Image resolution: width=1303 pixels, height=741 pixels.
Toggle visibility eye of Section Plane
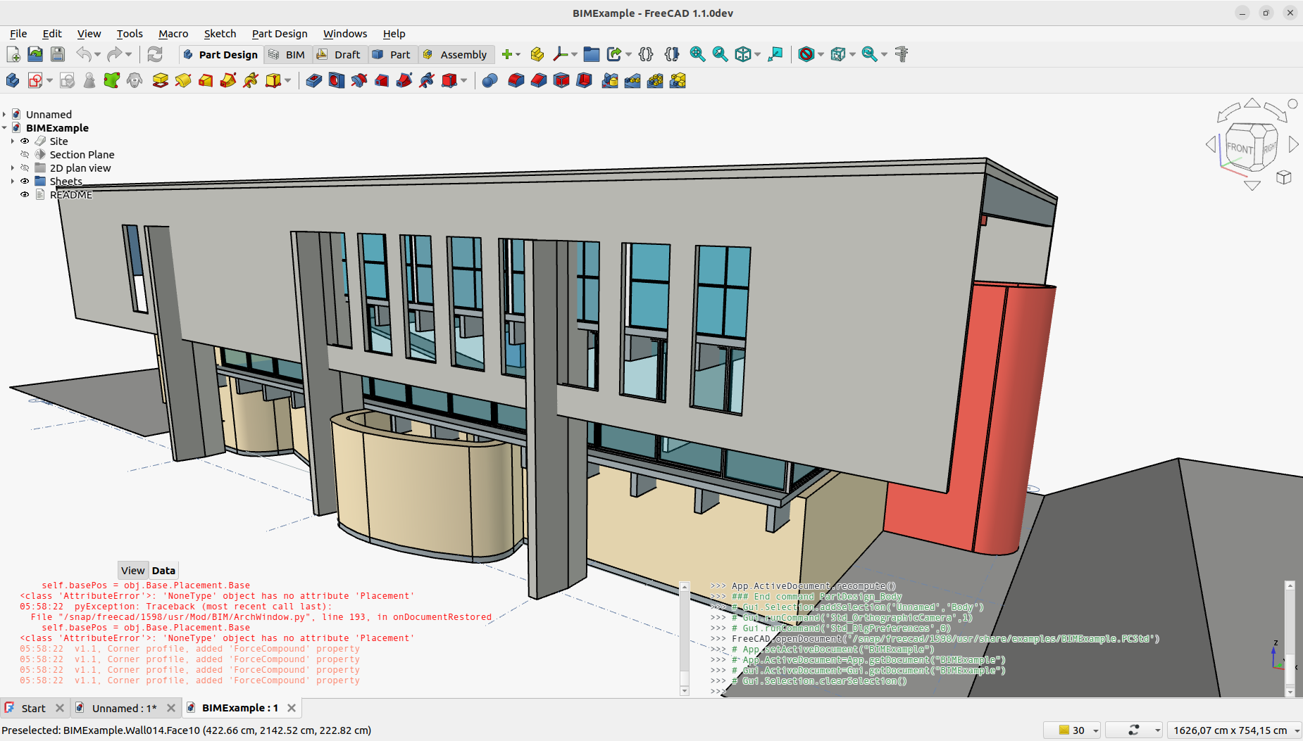25,155
